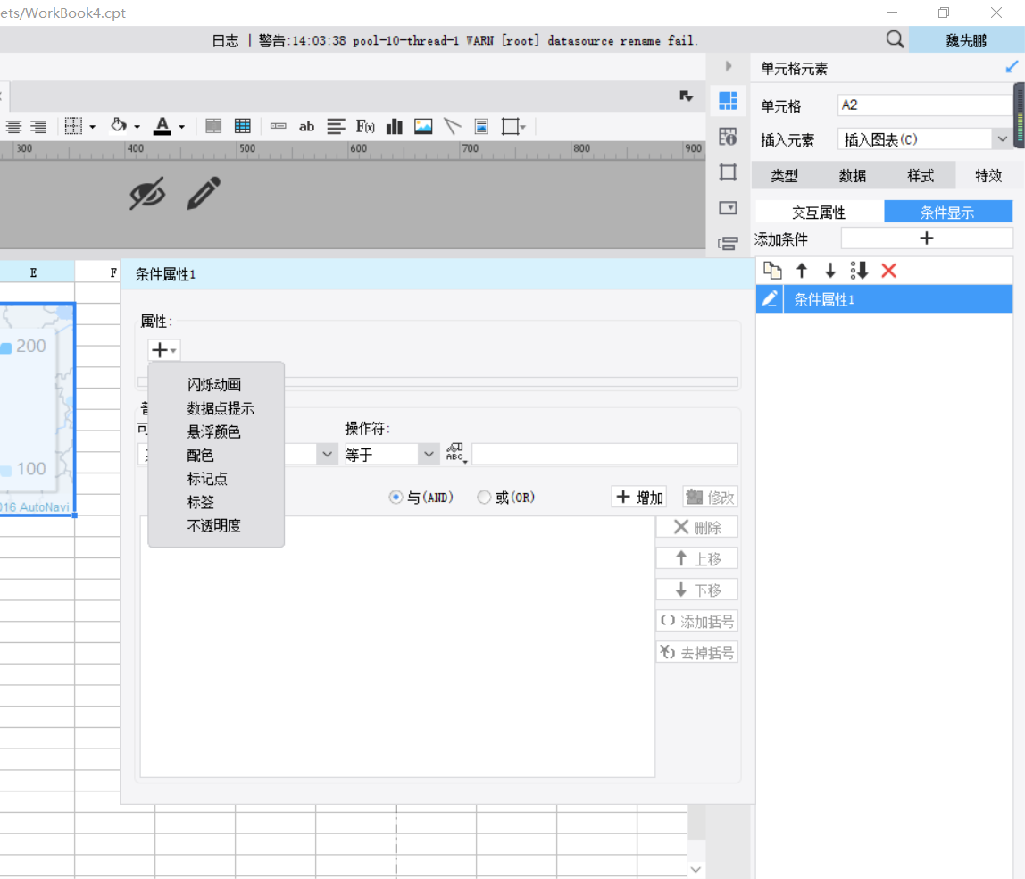
Task: Choose 配色 from menu
Action: [x=200, y=455]
